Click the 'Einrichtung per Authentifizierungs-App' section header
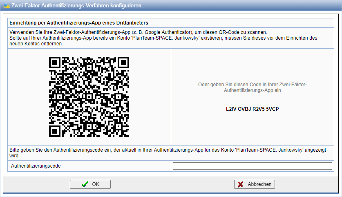The image size is (342, 197). [x=79, y=22]
